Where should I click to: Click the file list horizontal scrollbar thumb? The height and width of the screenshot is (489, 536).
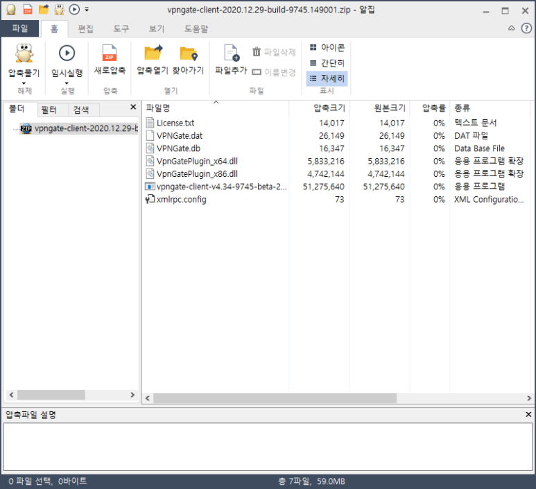pyautogui.click(x=275, y=398)
